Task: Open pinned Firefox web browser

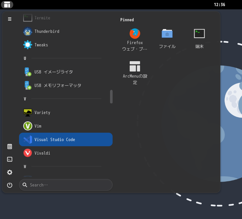Action: [135, 40]
